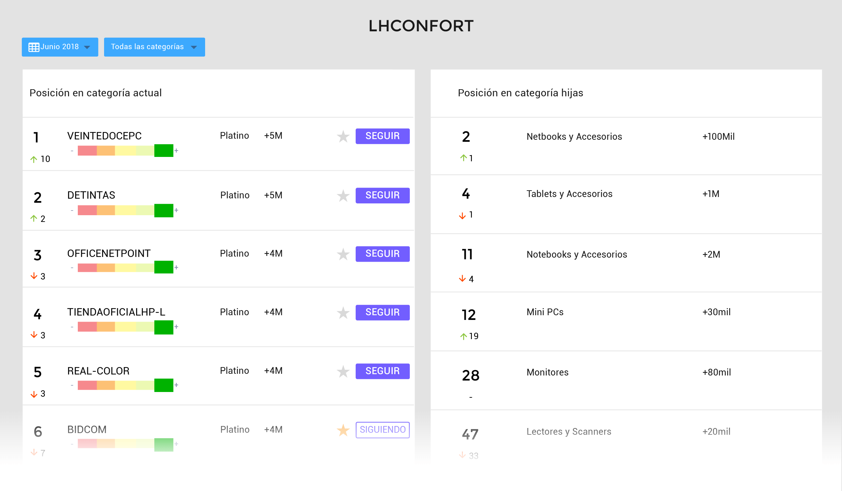Screen dimensions: 842x491
Task: Open the Junio 2018 date dropdown
Action: coord(60,47)
